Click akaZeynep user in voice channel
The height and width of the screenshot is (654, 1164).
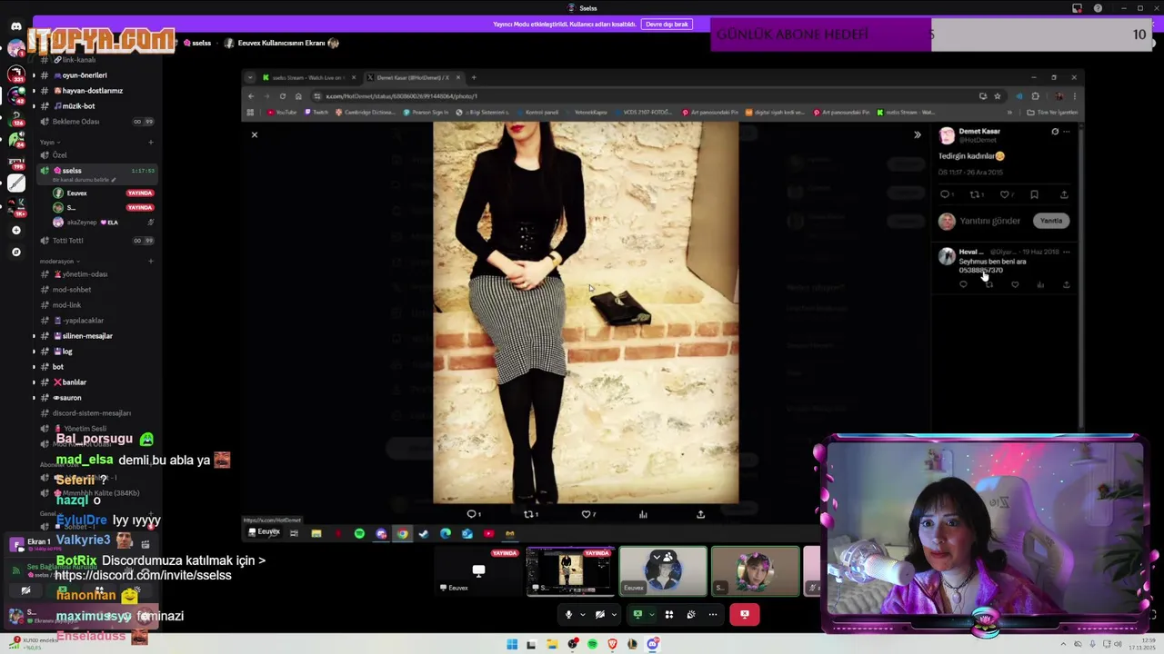click(94, 223)
